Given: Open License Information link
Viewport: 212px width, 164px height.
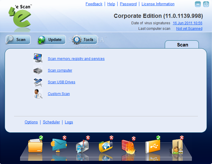Looking at the screenshot, I should pos(158,4).
